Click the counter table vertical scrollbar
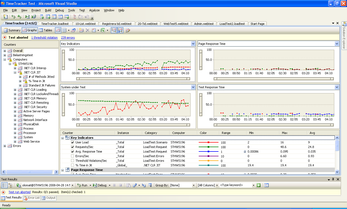347x209 pixels. click(337, 155)
